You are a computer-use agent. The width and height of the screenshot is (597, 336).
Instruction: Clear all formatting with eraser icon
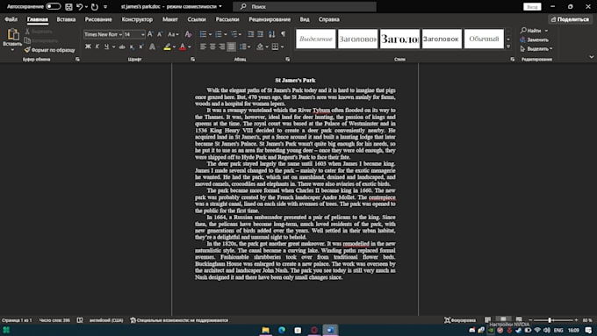click(188, 34)
